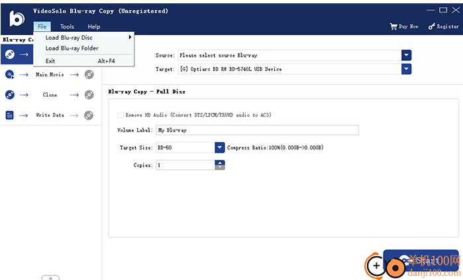Click the Clone source disc icon
Viewport: 463px width, 280px height.
point(10,95)
